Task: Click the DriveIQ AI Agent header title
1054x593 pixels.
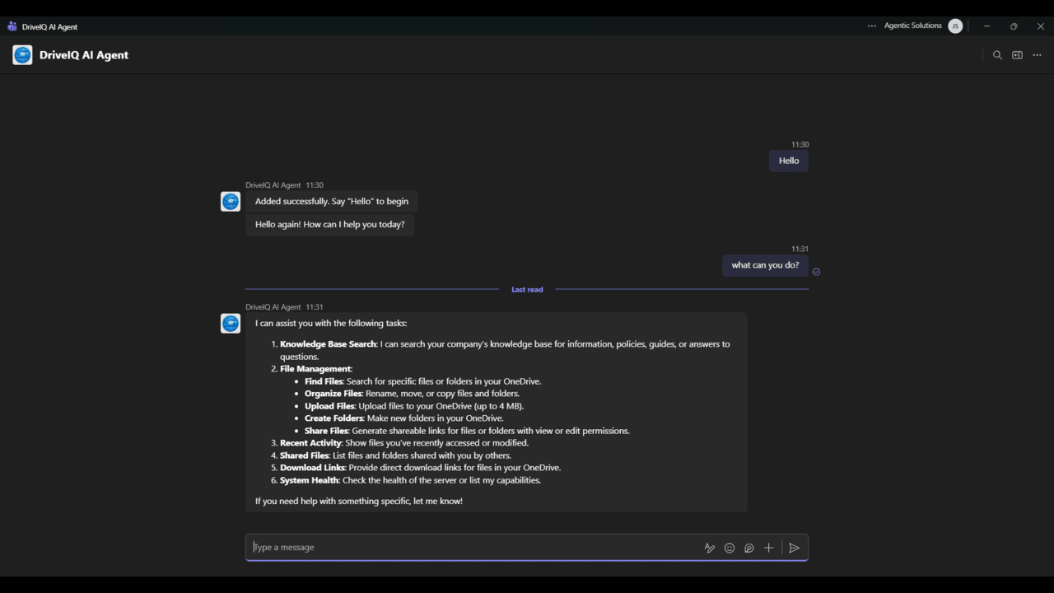Action: (84, 55)
